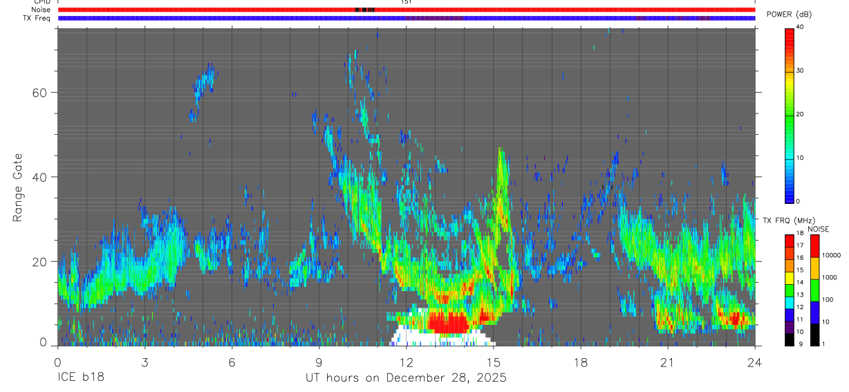Click the Noise row label at top-left
This screenshot has width=849, height=392.
tap(42, 10)
